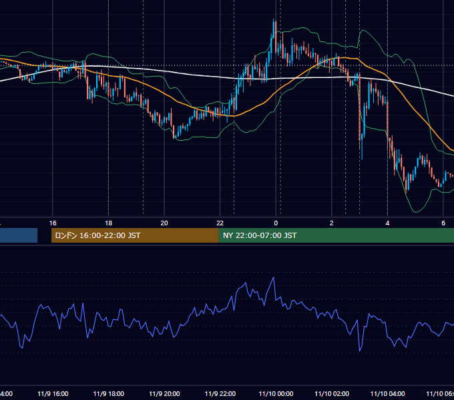The width and height of the screenshot is (454, 400).
Task: Click the ロンドン 16:00-22:00 JST session bar
Action: [135, 235]
